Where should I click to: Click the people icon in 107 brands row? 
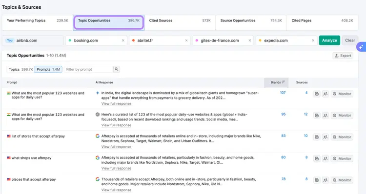click(325, 94)
